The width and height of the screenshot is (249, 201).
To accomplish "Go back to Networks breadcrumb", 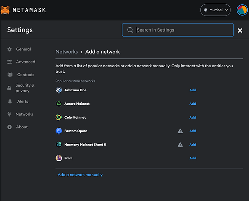I will click(x=66, y=52).
